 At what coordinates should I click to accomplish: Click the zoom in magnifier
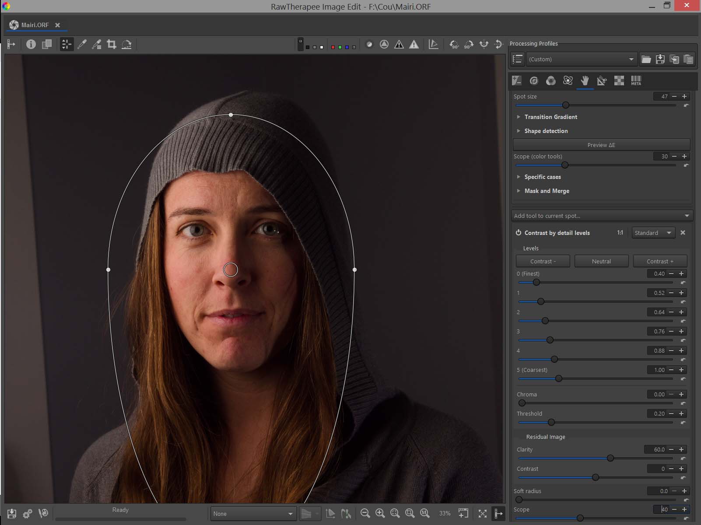click(x=380, y=513)
